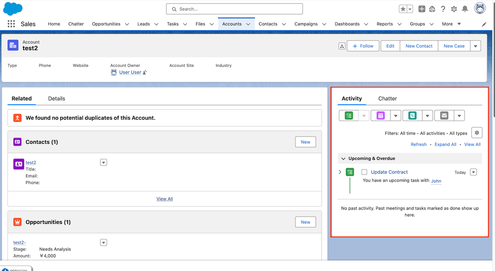Open the Reports navigation tab
The width and height of the screenshot is (495, 271).
[x=385, y=24]
